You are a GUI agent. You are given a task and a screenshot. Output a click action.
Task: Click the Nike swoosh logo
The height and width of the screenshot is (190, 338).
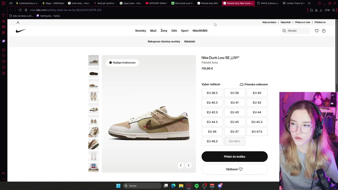click(21, 31)
